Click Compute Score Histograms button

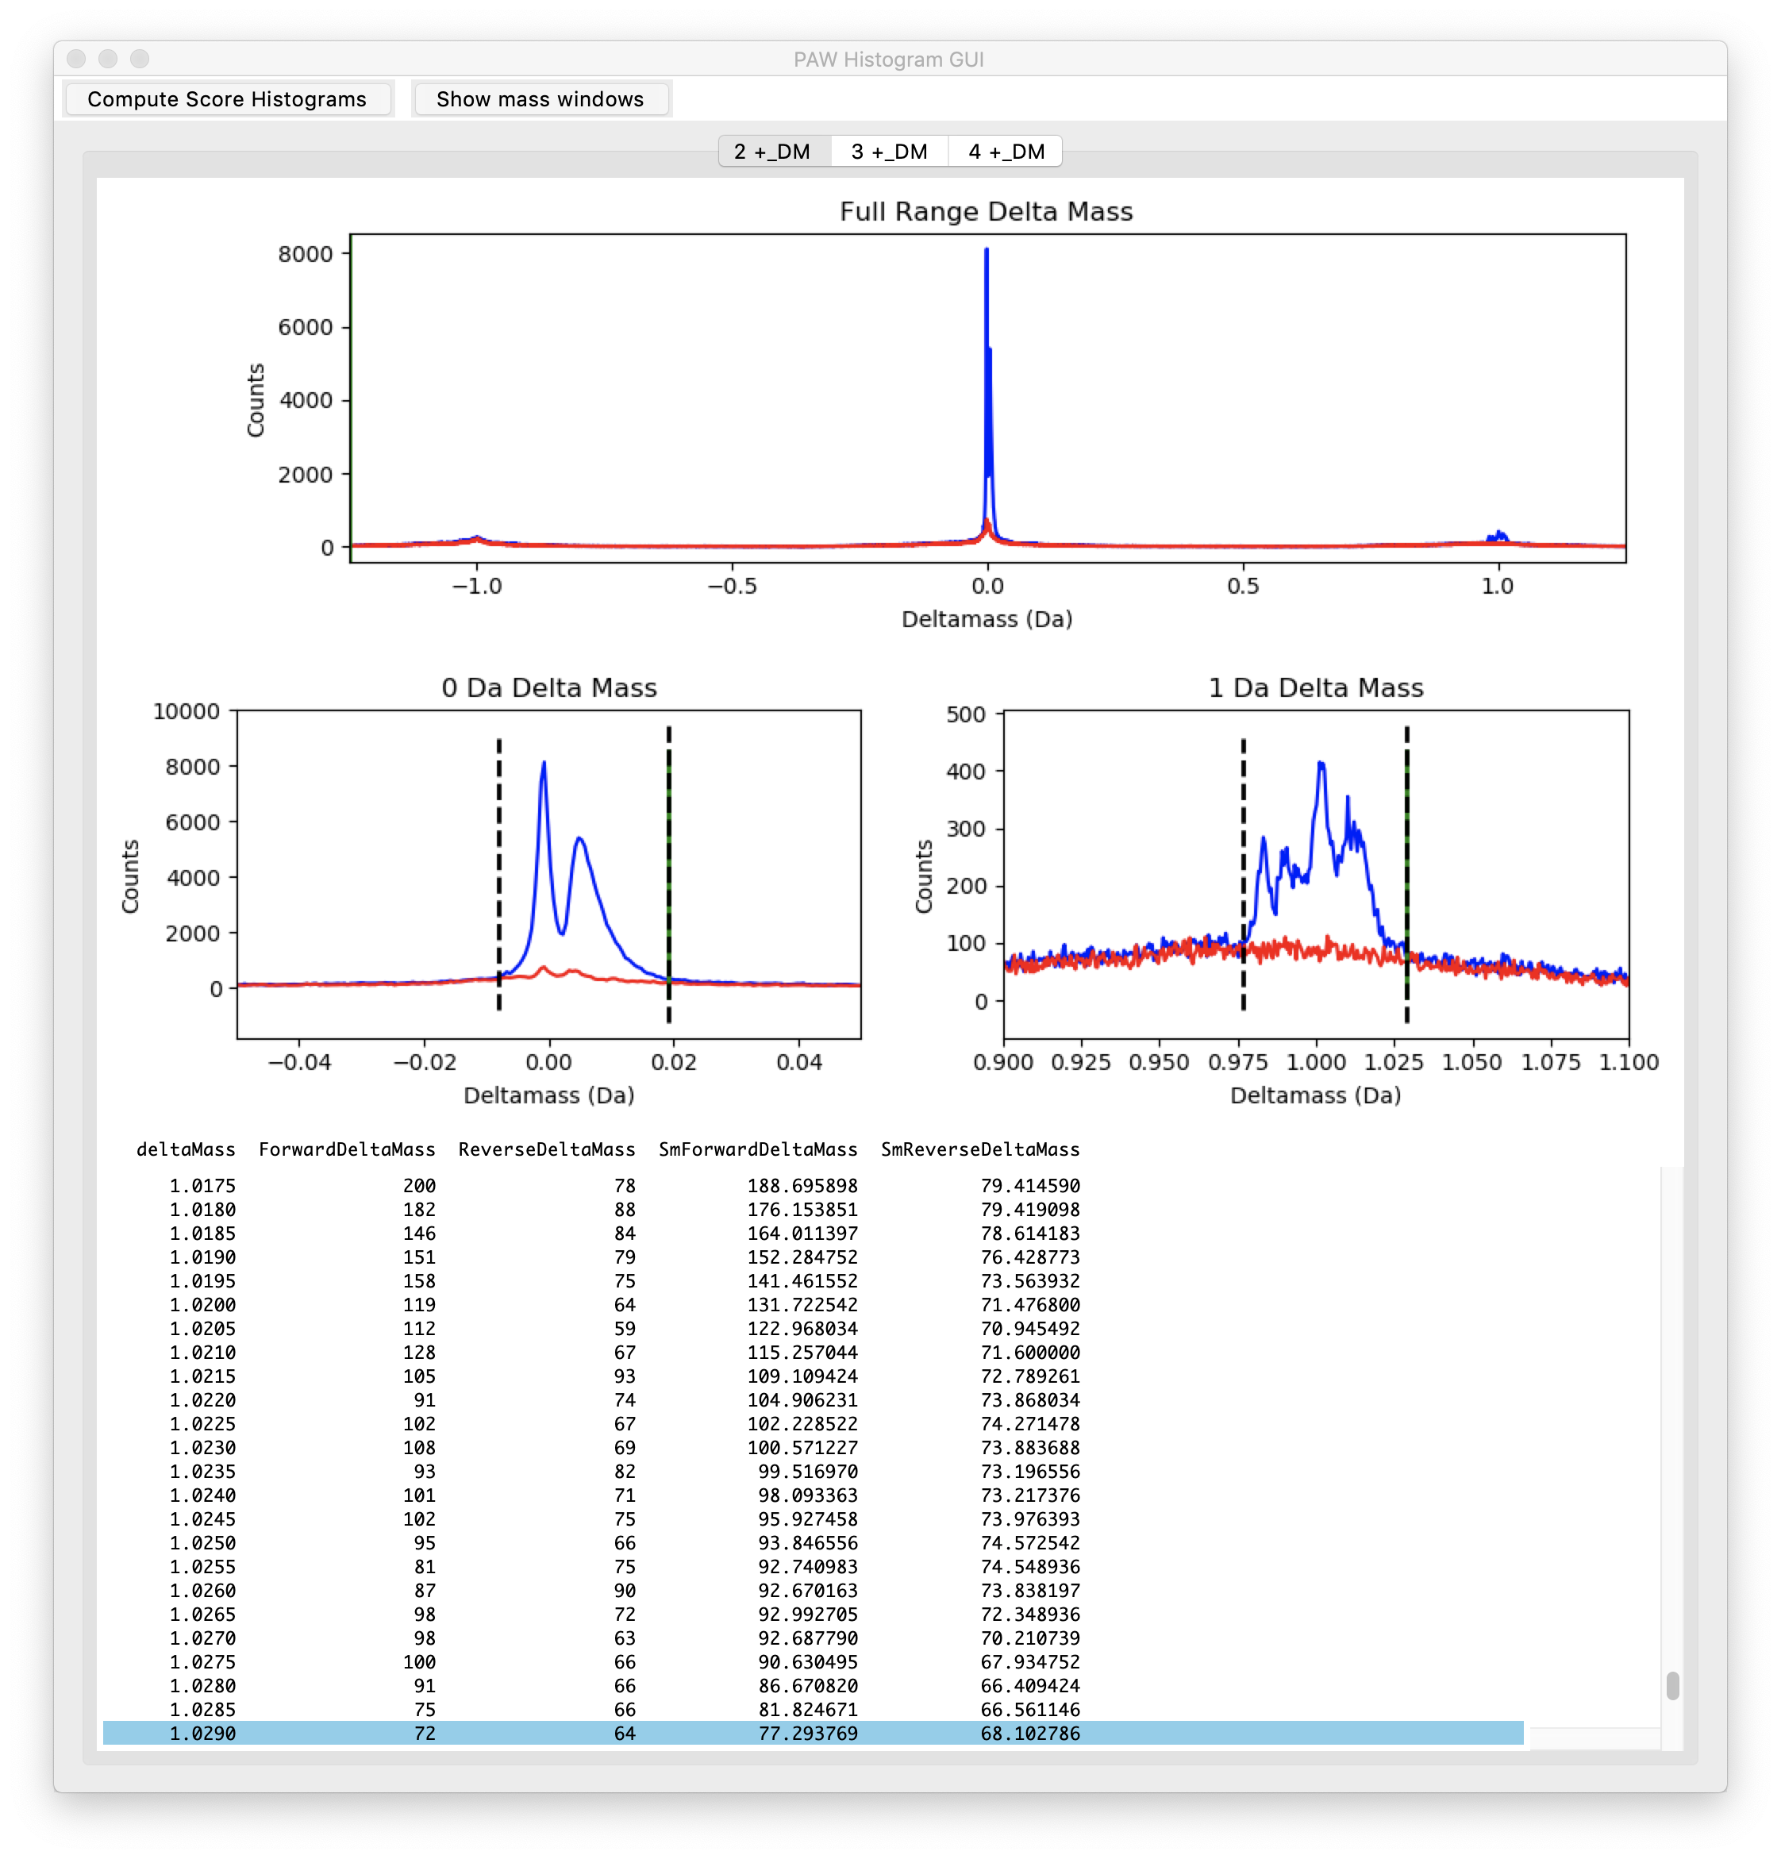click(227, 98)
